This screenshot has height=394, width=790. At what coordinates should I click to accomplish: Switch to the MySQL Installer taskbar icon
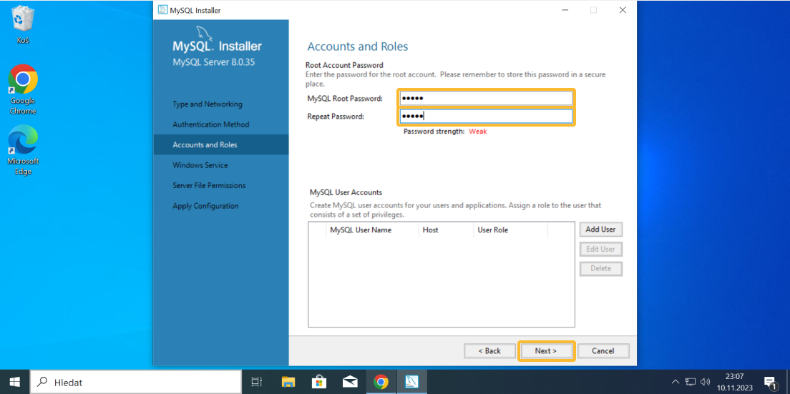(411, 382)
